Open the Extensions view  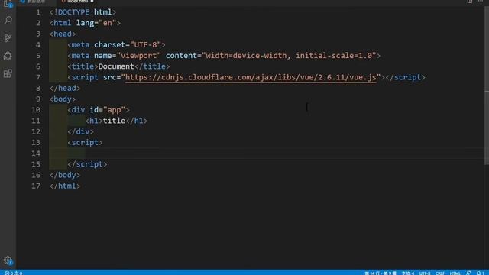[8, 73]
